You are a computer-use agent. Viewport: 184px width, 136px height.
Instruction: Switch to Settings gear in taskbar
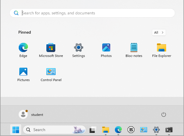(156, 130)
